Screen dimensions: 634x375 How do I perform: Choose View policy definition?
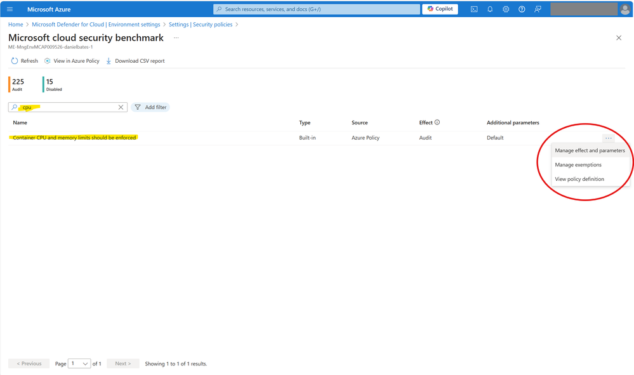(590, 178)
